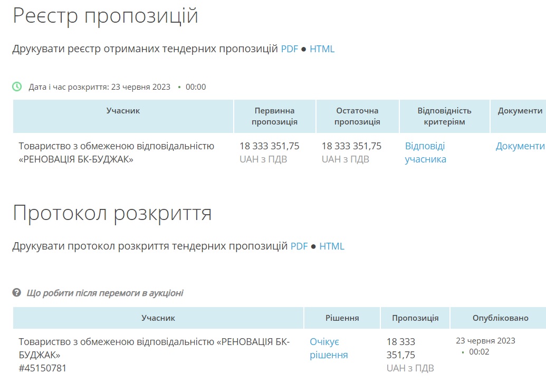The height and width of the screenshot is (392, 546).
Task: Open PDF of received tender proposals register
Action: tap(290, 49)
